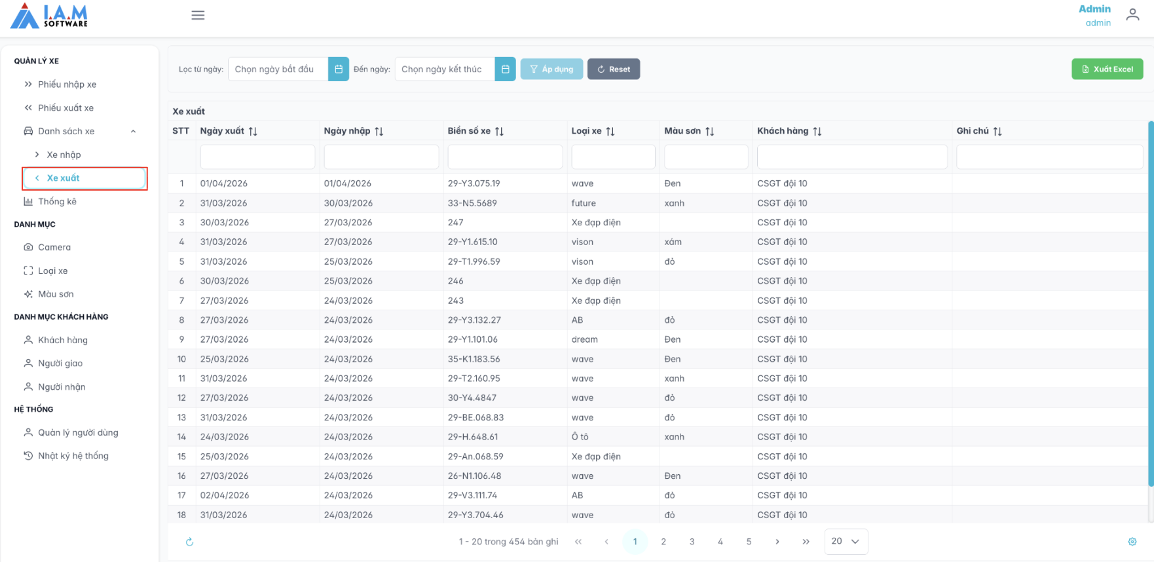The width and height of the screenshot is (1154, 562).
Task: Toggle the hamburger sidebar menu
Action: pyautogui.click(x=198, y=15)
